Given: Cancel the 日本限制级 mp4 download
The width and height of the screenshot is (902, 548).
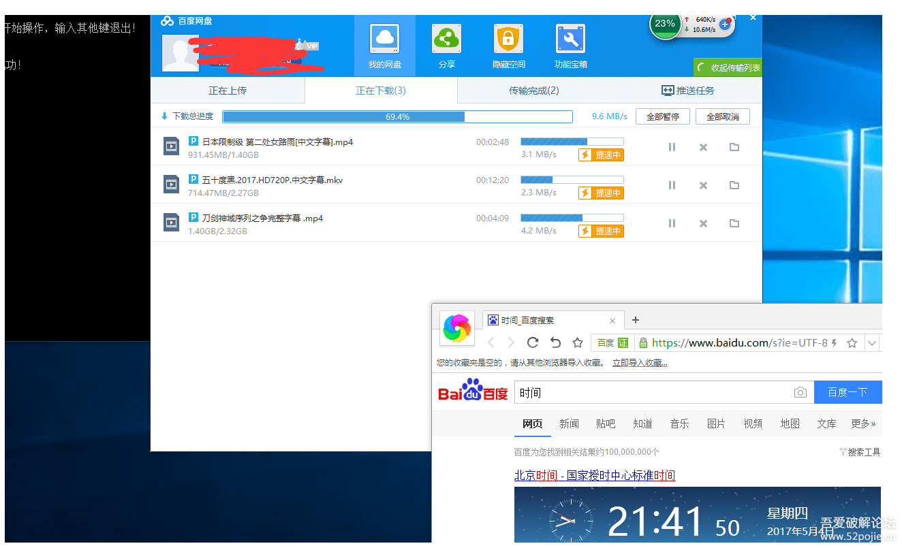Looking at the screenshot, I should pyautogui.click(x=703, y=147).
